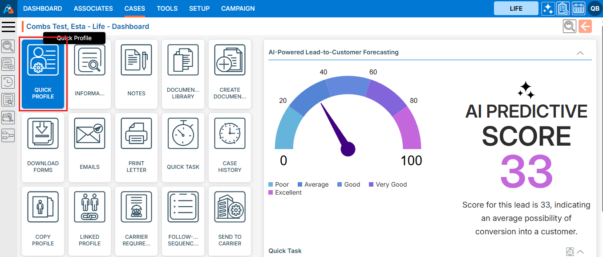Screen dimensions: 603x257
Task: Open the Quick Profile tile
Action: click(x=43, y=74)
